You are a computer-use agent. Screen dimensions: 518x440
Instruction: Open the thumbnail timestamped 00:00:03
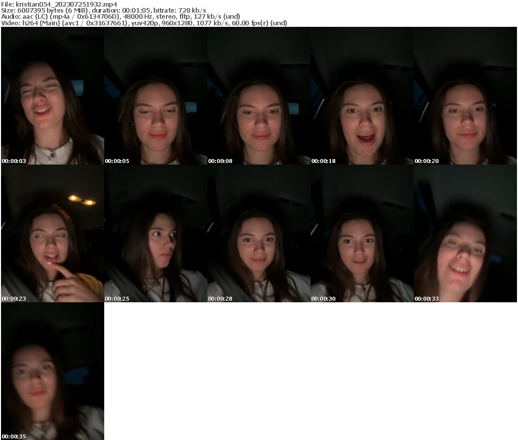click(52, 96)
